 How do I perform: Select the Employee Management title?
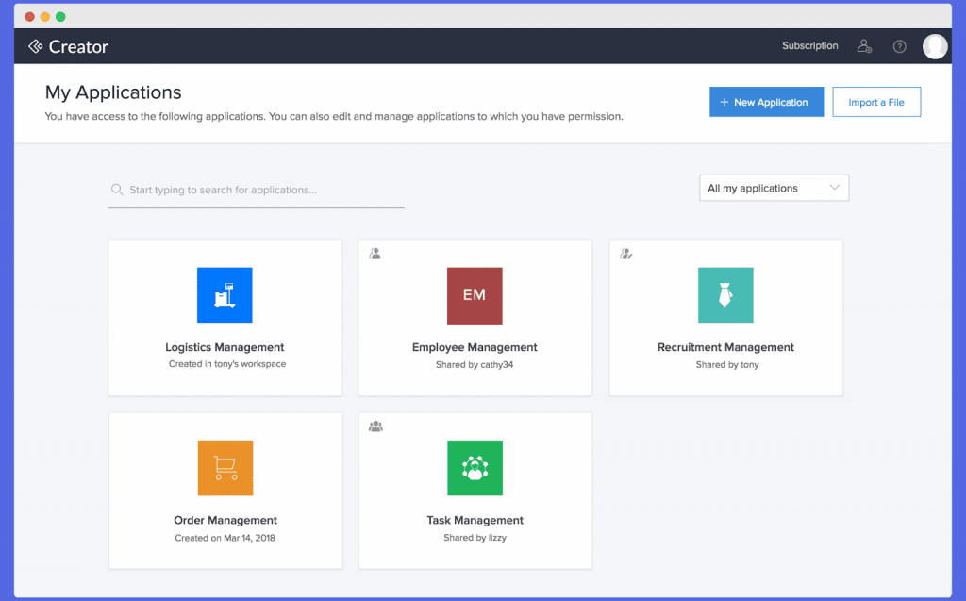(x=475, y=347)
